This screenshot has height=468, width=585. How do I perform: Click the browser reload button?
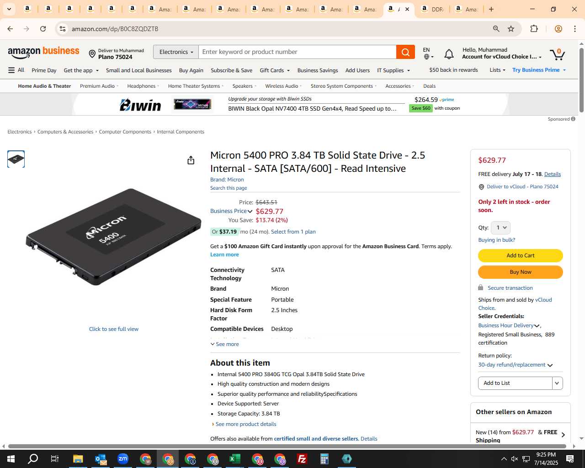(43, 29)
